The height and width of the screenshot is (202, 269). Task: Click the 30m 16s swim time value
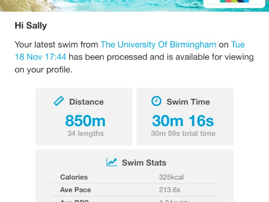click(x=183, y=121)
